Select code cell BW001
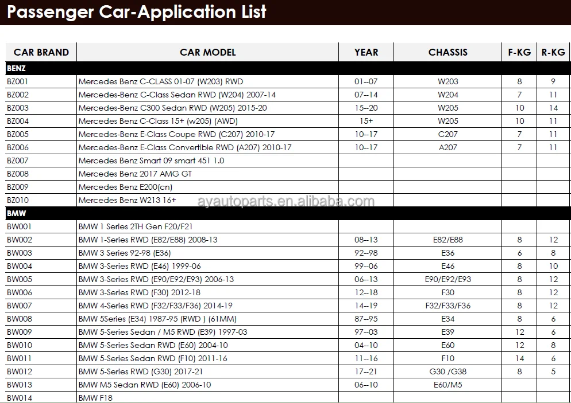Image resolution: width=571 pixels, height=403 pixels. (41, 226)
